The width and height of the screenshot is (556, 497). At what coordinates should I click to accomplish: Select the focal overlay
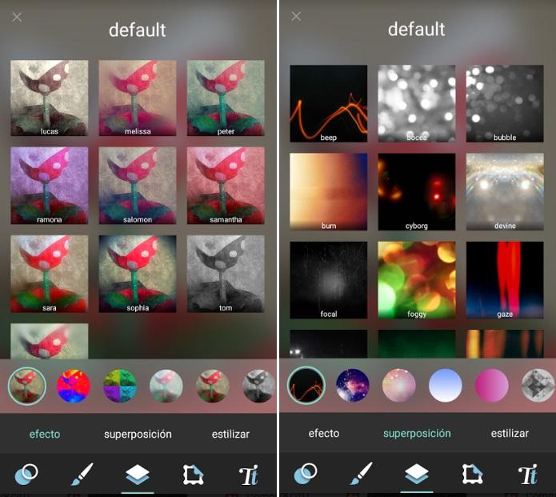click(x=328, y=280)
